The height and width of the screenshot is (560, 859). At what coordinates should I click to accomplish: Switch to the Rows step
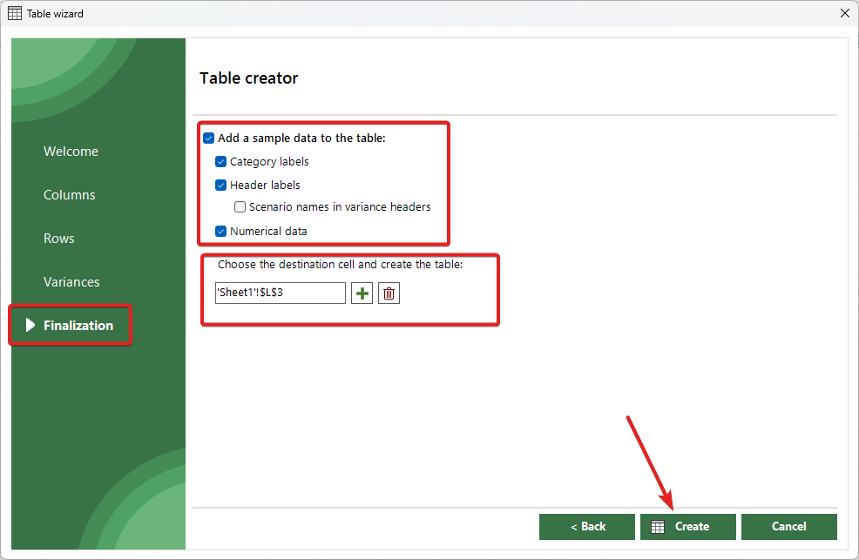59,239
